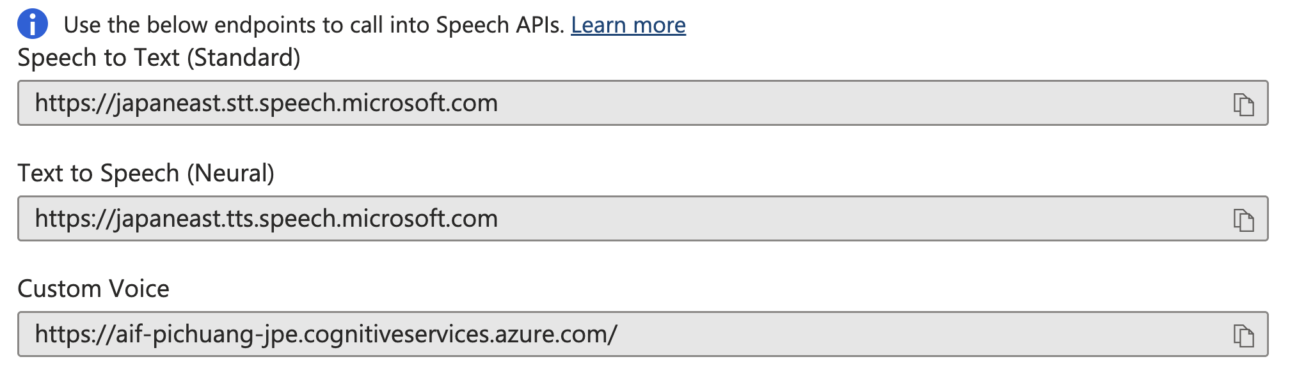Copy the Speech to Text endpoint URL
Viewport: 1290px width, 373px height.
tap(1243, 104)
